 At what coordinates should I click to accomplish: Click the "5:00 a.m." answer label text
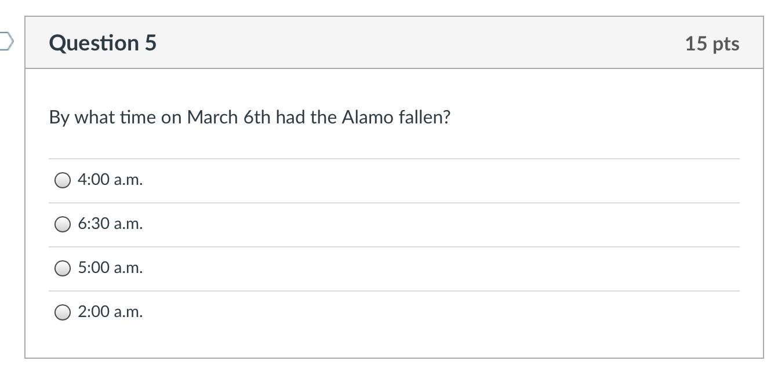(110, 268)
